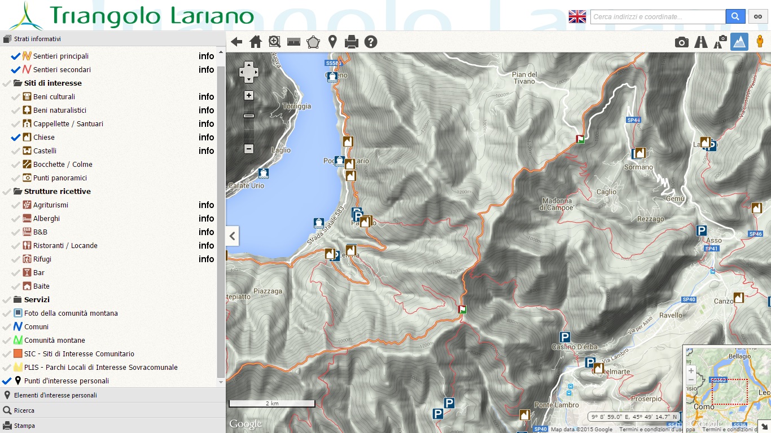
Task: Zoom in with the plus map button
Action: tap(249, 96)
